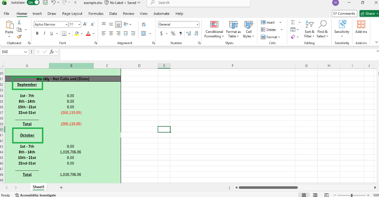This screenshot has height=197, width=379.
Task: Click the Save icon in title bar
Action: pos(45,3)
